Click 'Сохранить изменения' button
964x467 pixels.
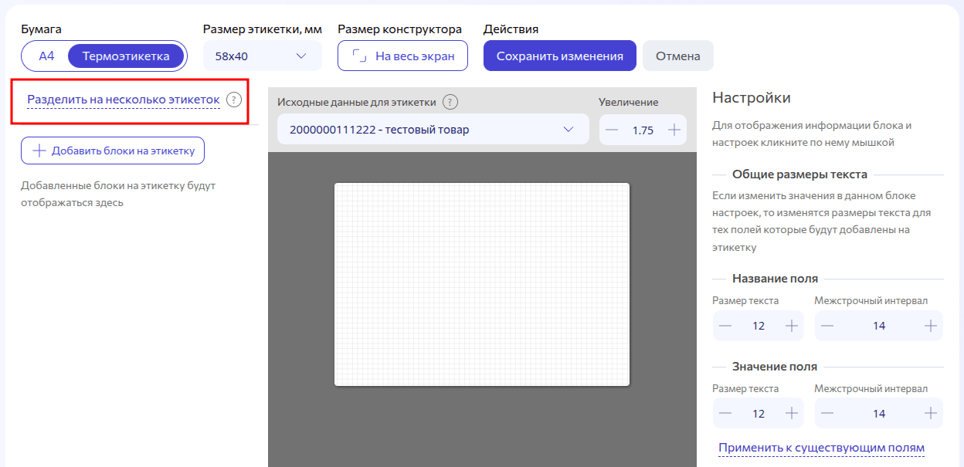tap(559, 56)
